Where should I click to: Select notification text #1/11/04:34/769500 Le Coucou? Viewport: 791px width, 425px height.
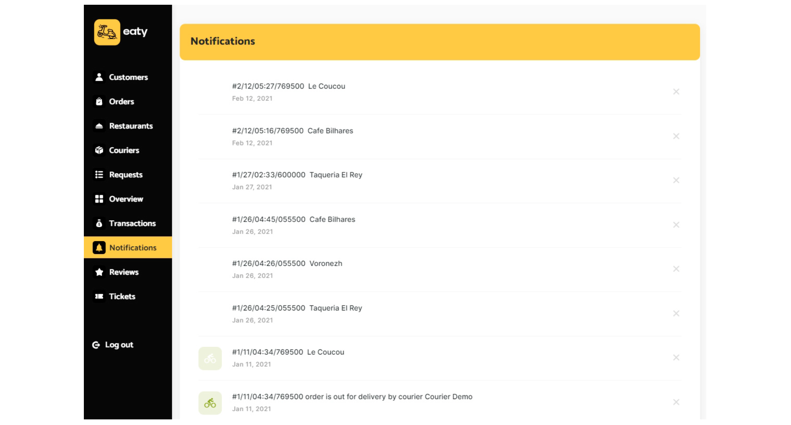point(288,352)
